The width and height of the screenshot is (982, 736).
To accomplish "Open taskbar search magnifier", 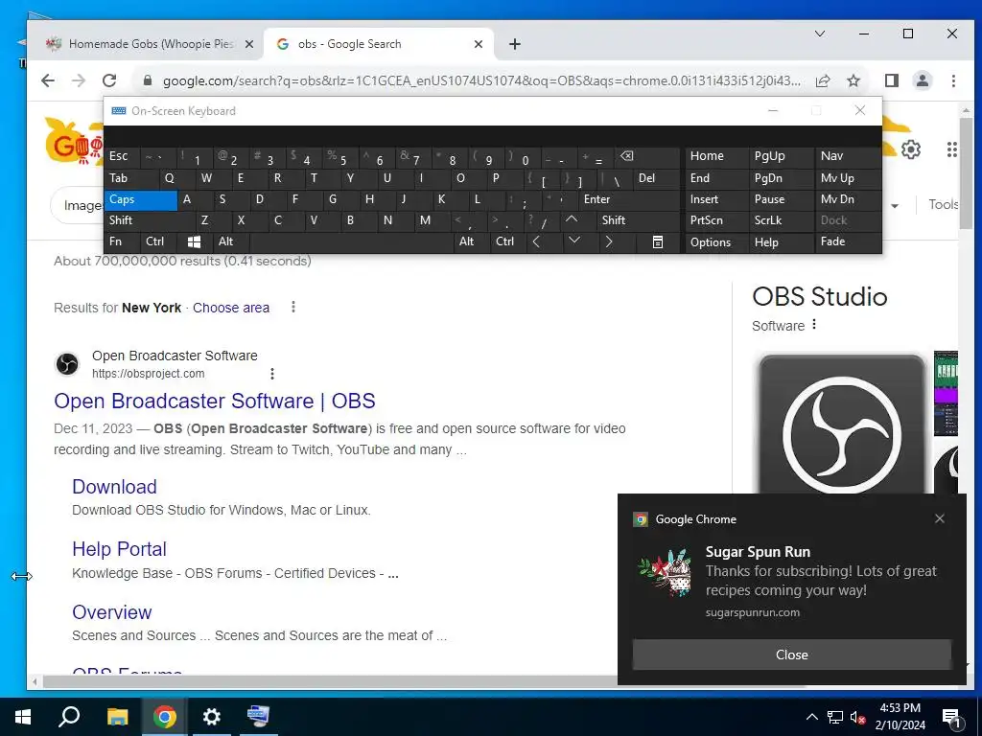I will (x=69, y=717).
